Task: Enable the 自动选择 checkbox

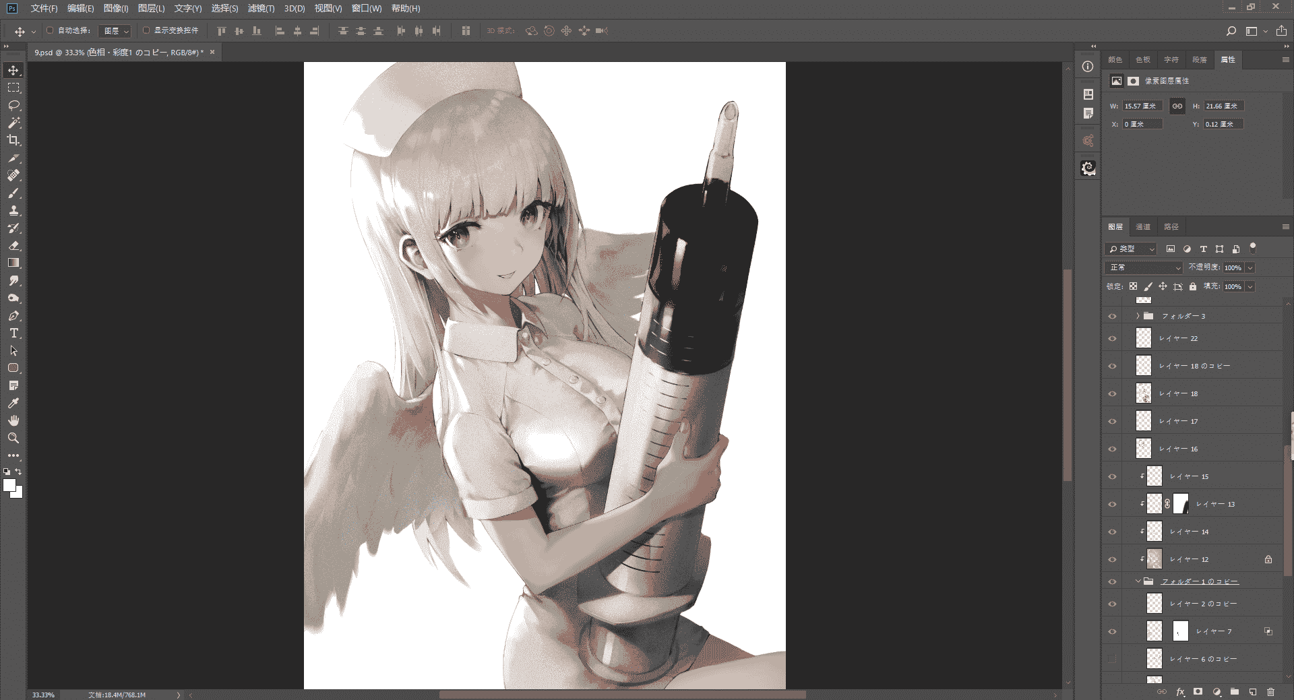Action: 50,30
